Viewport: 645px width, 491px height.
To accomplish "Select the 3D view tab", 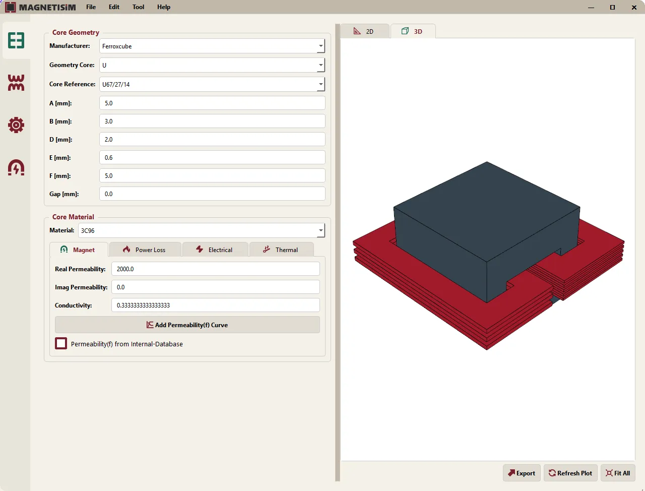I will pos(413,31).
